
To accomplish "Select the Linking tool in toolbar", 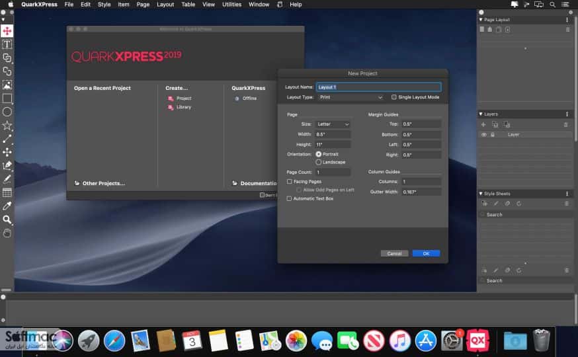I will 7,58.
